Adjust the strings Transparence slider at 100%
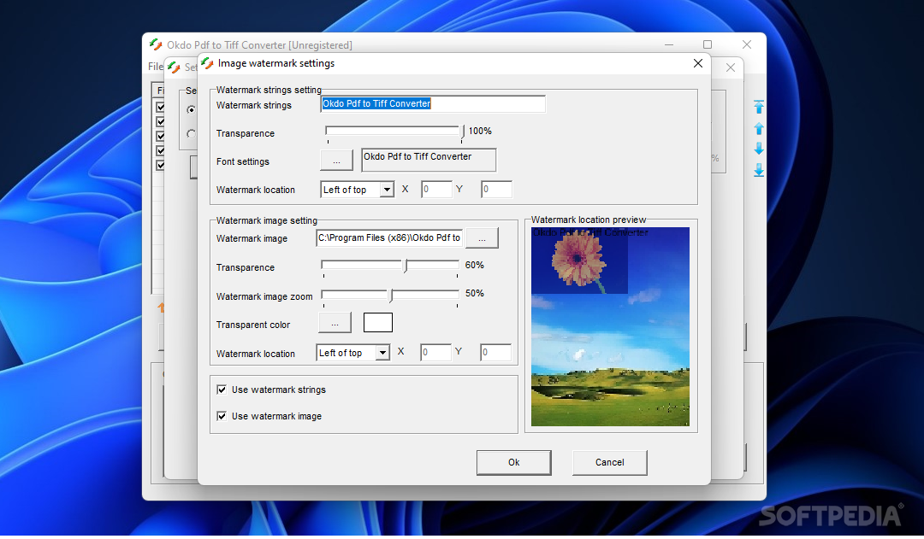The height and width of the screenshot is (539, 924). pyautogui.click(x=463, y=132)
